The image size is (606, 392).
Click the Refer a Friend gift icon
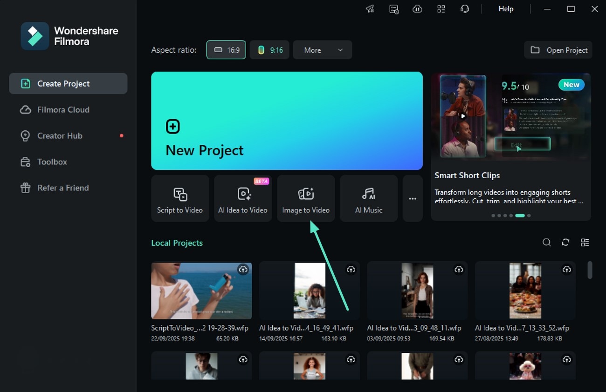click(x=25, y=188)
